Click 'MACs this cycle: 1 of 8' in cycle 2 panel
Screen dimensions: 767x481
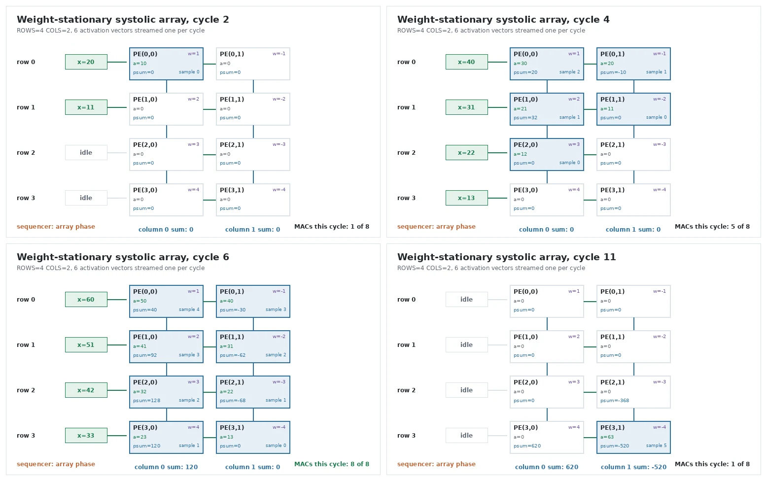[332, 227]
